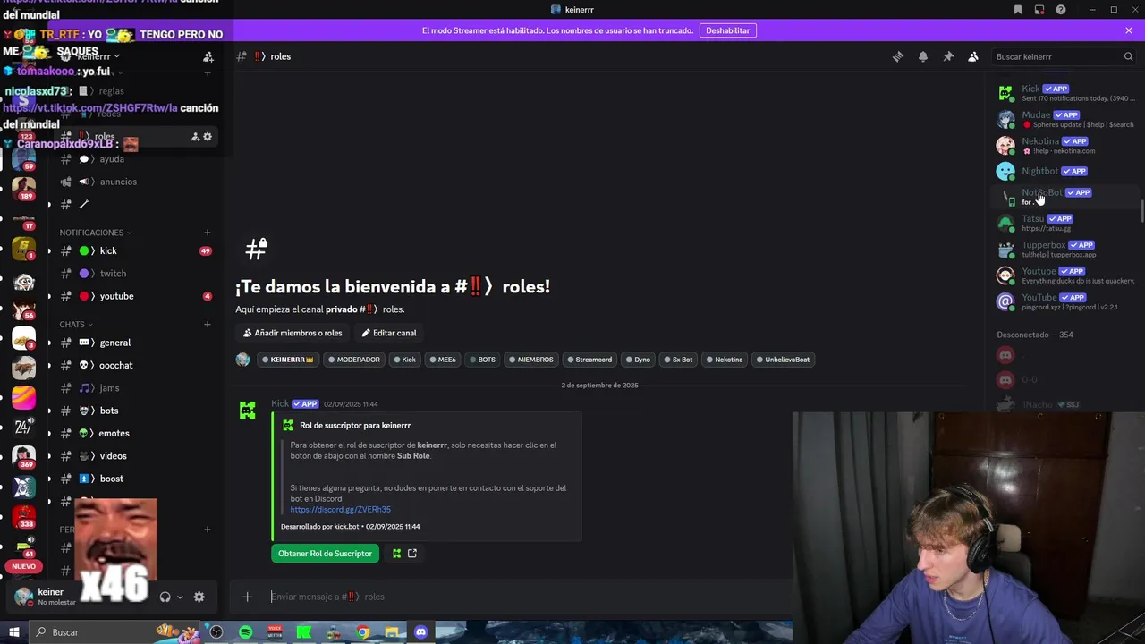
Task: Open Kick app in member list
Action: 1064,92
